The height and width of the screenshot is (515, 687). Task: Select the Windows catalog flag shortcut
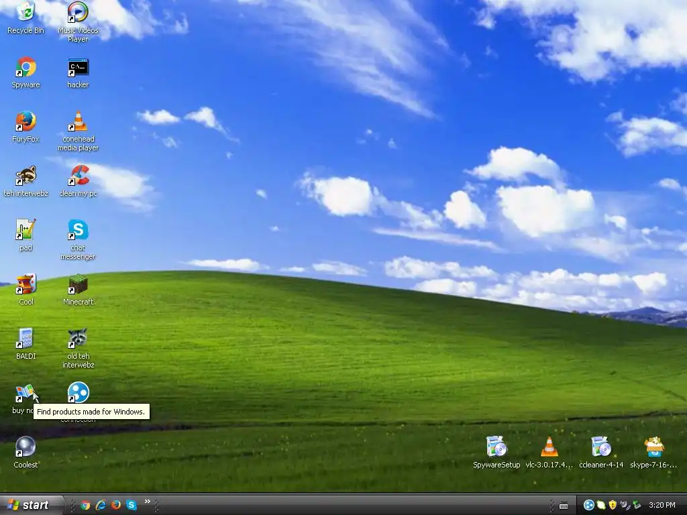pos(25,393)
